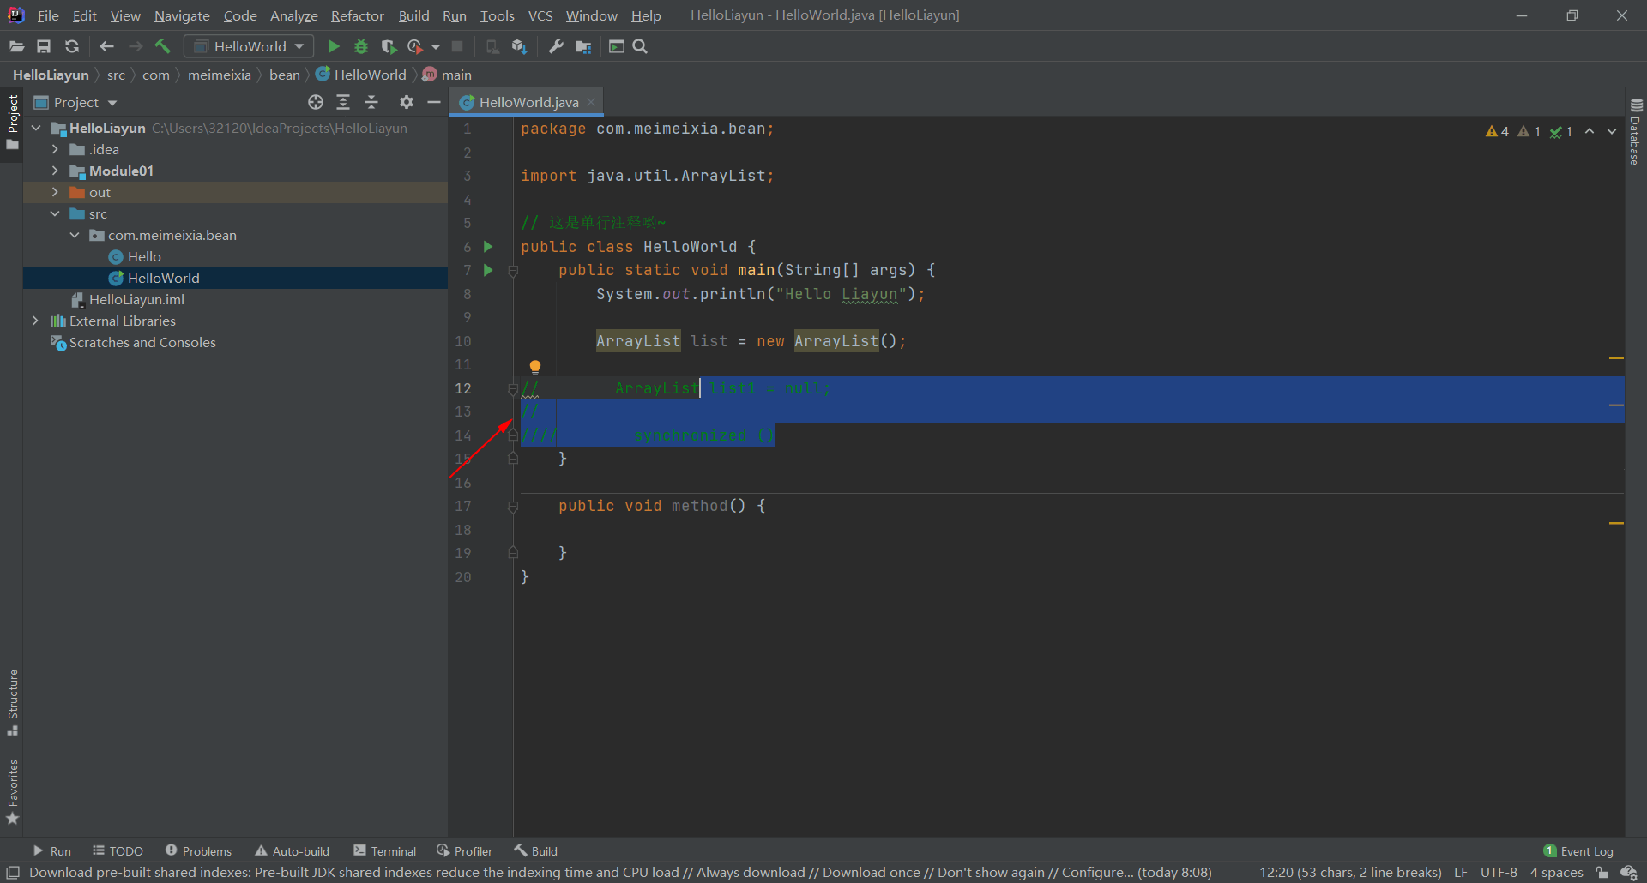This screenshot has width=1647, height=883.
Task: Select HelloLiayun.iml file
Action: (x=136, y=299)
